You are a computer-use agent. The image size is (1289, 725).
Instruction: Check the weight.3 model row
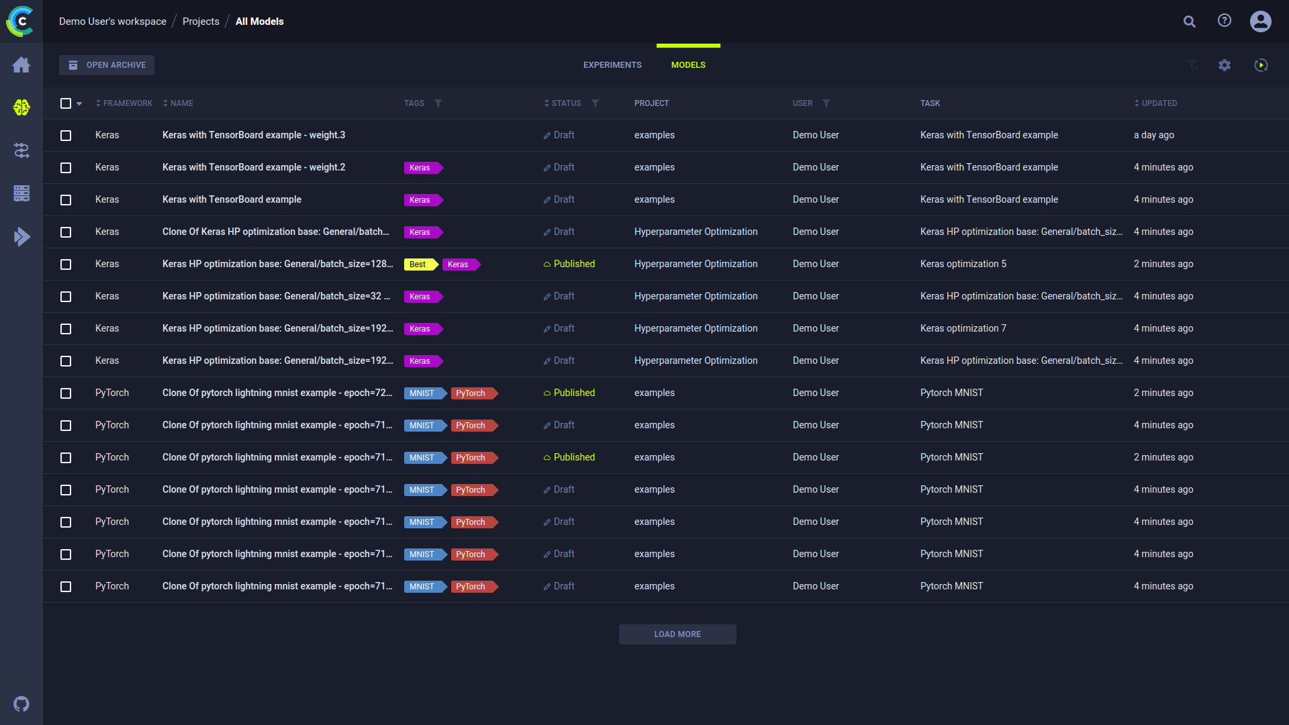(x=66, y=136)
